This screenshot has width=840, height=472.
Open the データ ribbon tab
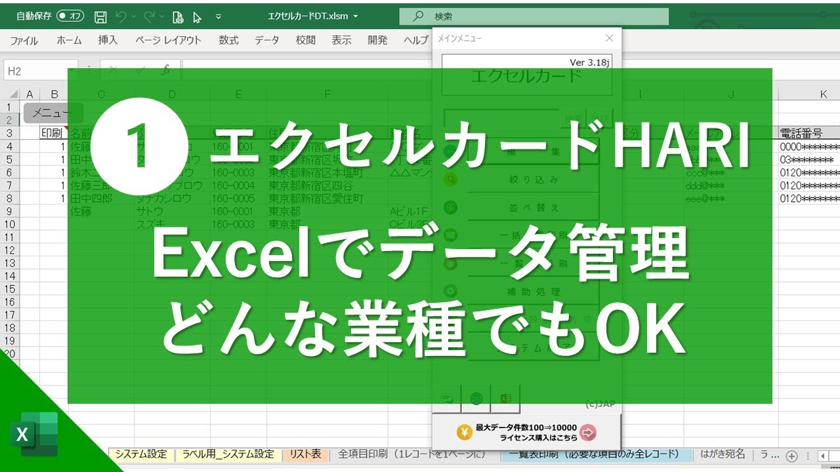[267, 40]
